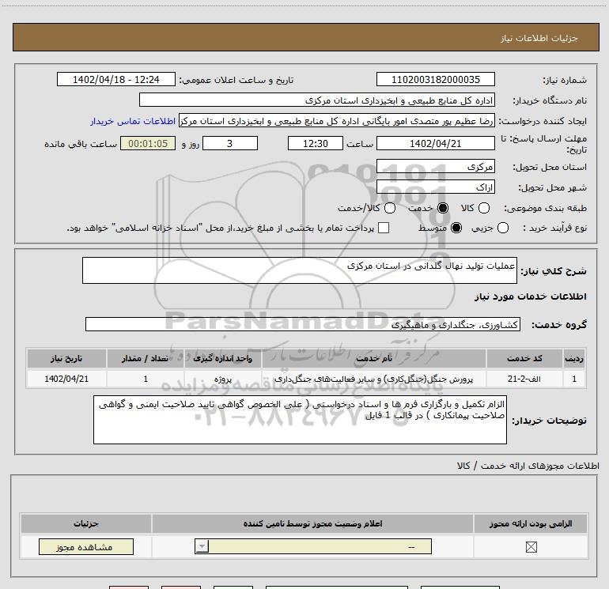Image resolution: width=609 pixels, height=589 pixels.
Task: Click the جزئیات اطلاعات نیاز page title
Action: (x=539, y=38)
